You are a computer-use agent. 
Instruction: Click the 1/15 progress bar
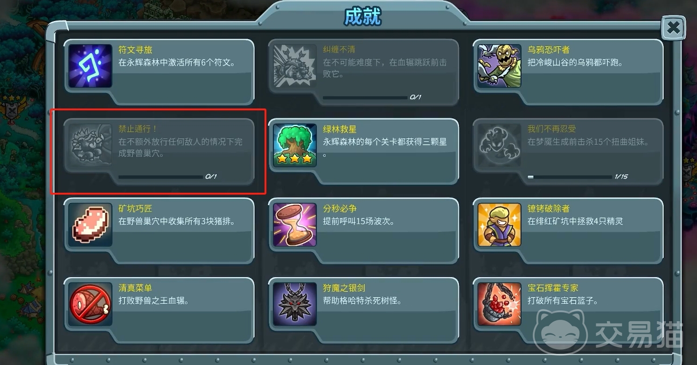coord(569,177)
